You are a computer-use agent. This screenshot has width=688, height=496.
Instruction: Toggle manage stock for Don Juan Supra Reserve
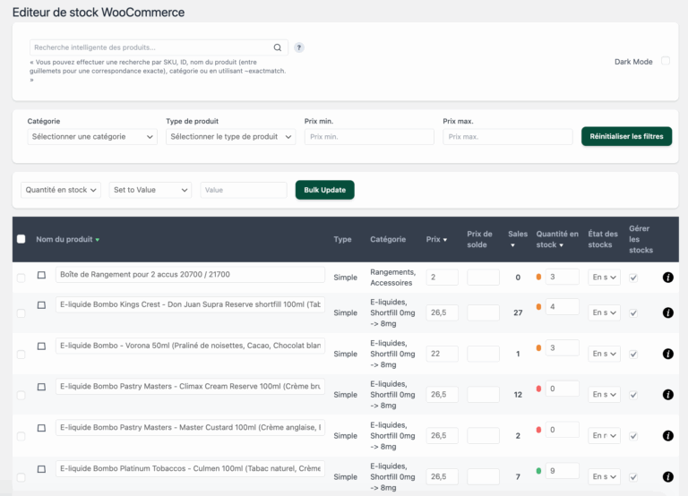tap(633, 313)
